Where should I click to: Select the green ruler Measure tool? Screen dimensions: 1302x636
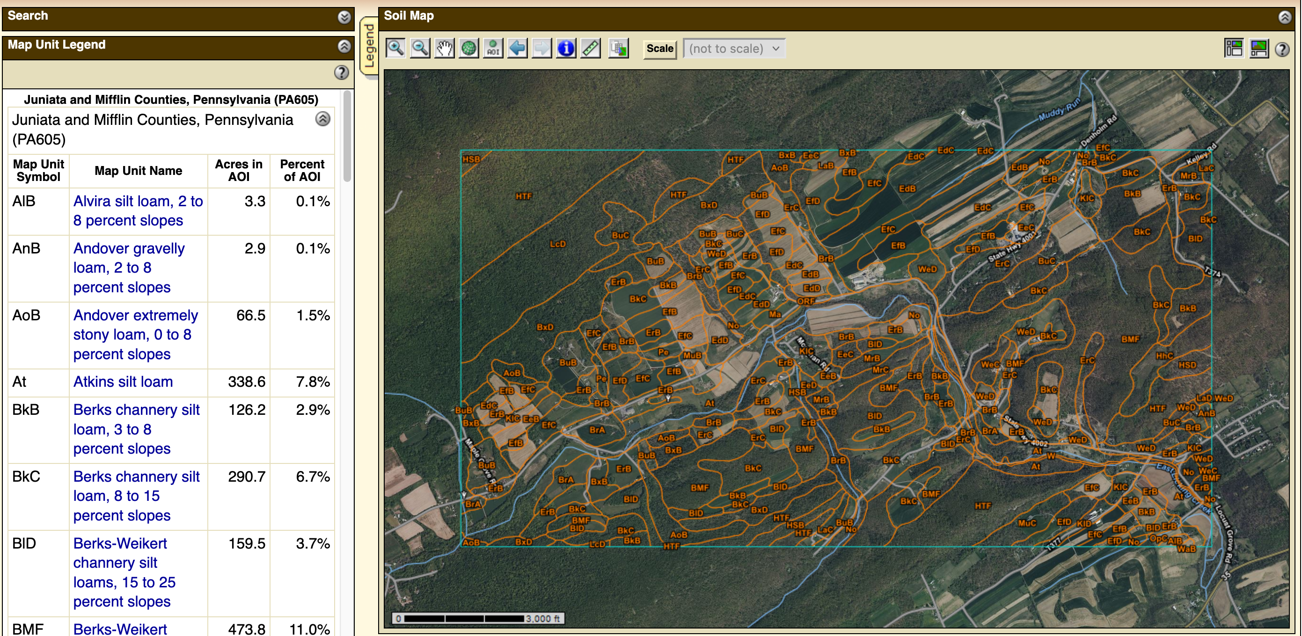pos(590,49)
